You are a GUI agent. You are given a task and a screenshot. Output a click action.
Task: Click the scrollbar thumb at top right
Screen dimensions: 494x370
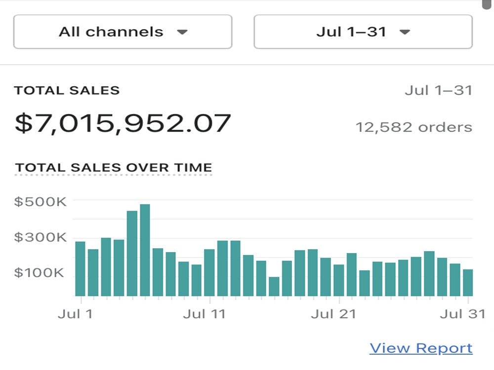(x=488, y=4)
